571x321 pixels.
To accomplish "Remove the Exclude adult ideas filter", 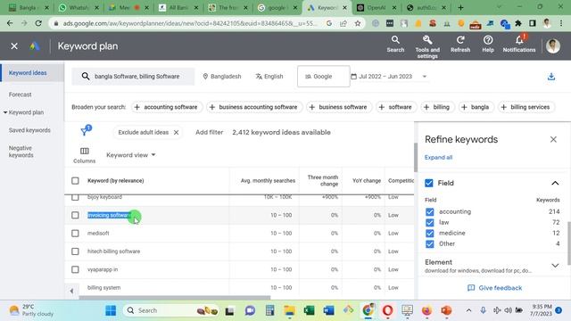I will [x=177, y=133].
